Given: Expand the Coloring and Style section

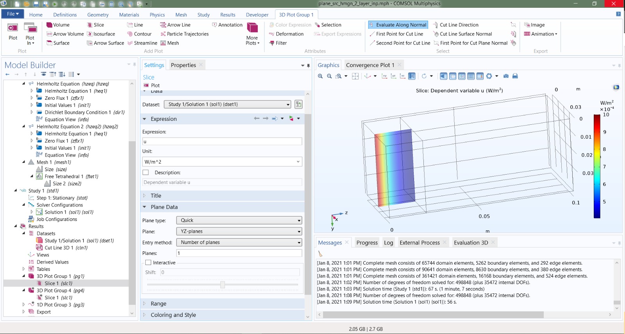Looking at the screenshot, I should click(x=173, y=315).
